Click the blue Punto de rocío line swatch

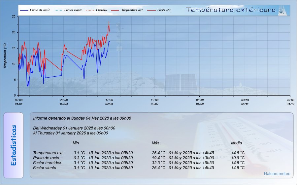coord(24,10)
